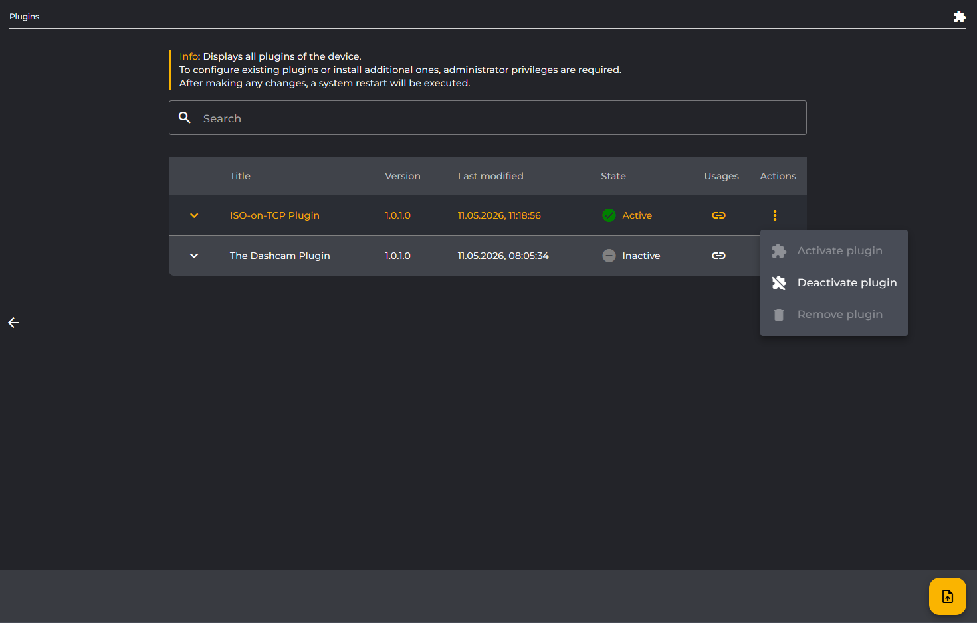This screenshot has width=977, height=623.
Task: Click the State column header
Action: click(613, 176)
